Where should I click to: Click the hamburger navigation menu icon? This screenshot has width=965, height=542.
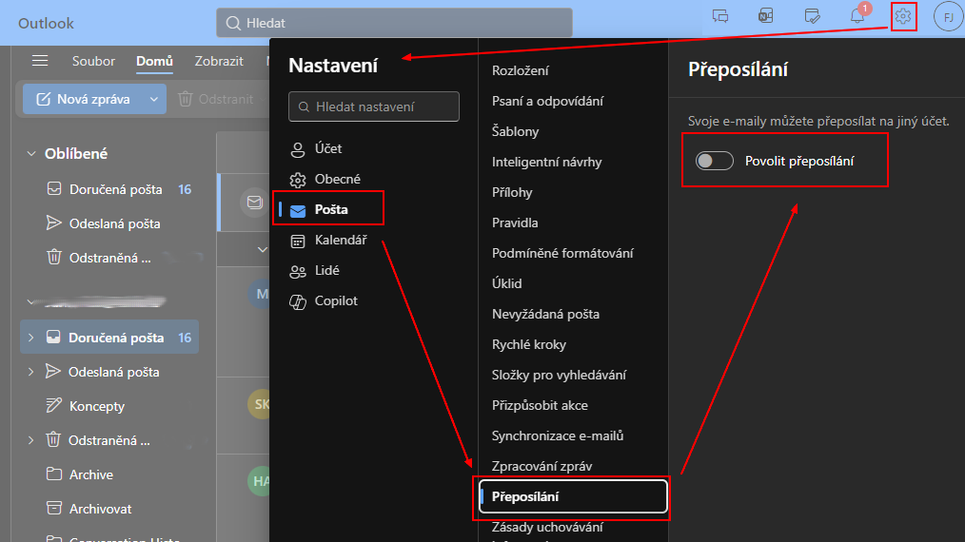(x=40, y=61)
